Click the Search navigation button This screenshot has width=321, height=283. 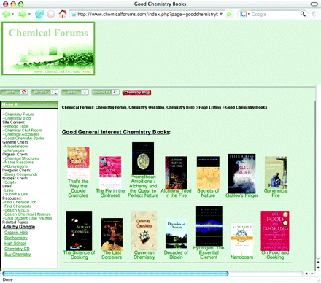pos(45,92)
